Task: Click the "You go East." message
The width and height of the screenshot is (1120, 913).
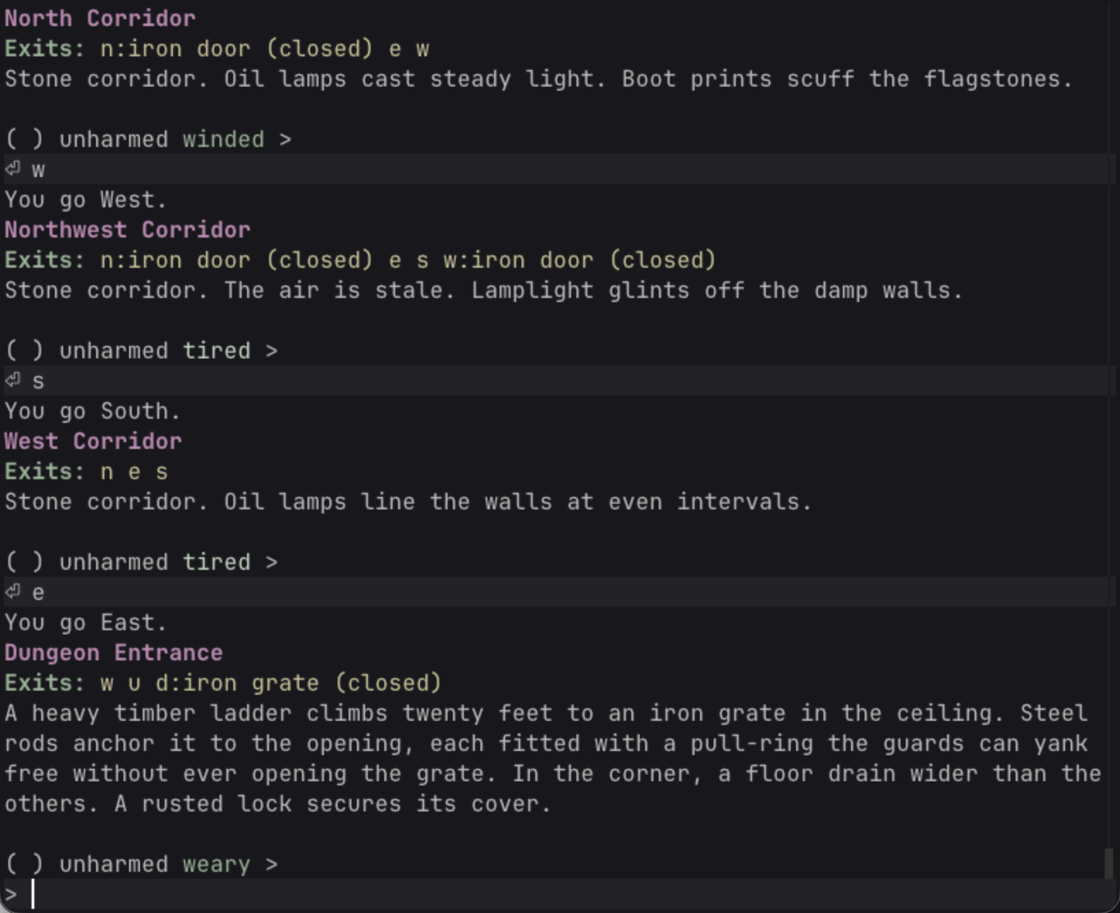Action: click(x=86, y=623)
